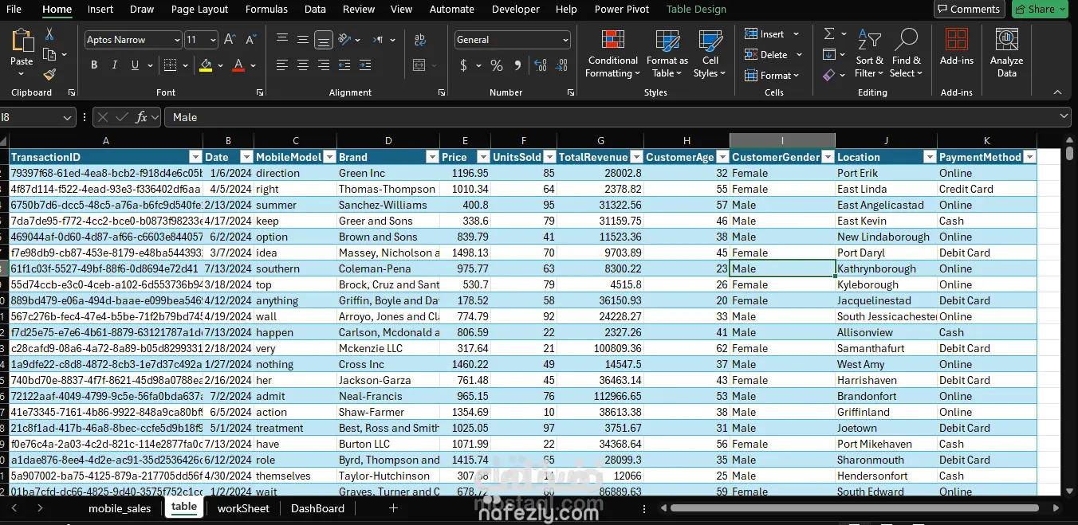Open Find & Select magnifier

point(906,54)
